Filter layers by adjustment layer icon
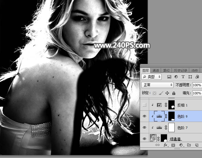The width and height of the screenshot is (202, 158). point(176,77)
